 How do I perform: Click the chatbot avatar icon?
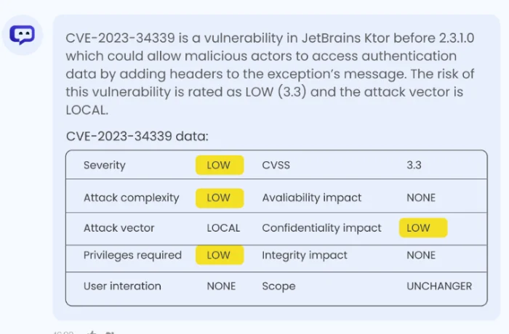tap(22, 35)
